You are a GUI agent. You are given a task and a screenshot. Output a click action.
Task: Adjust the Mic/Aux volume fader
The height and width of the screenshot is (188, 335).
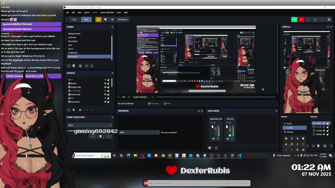coord(227,127)
